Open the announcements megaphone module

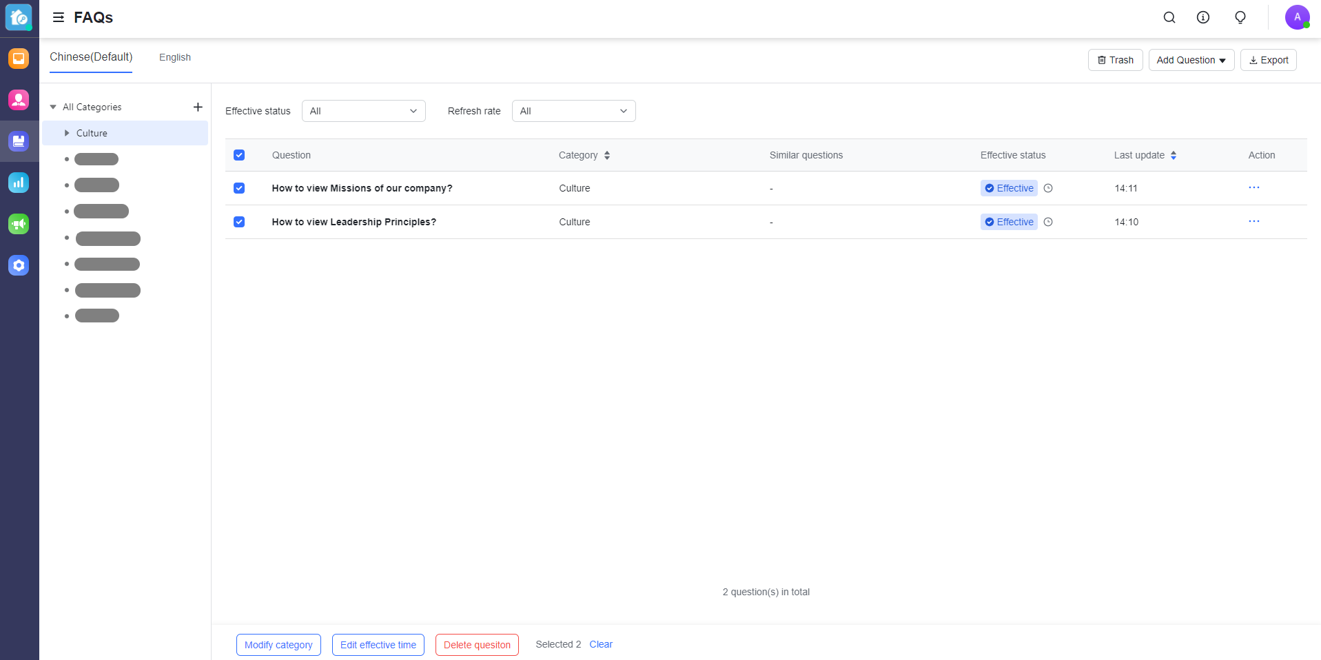click(19, 224)
